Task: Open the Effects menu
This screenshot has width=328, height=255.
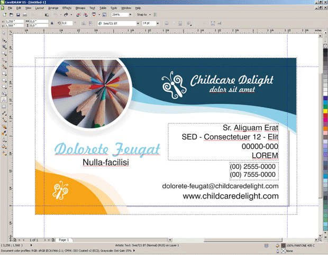Action: click(x=67, y=8)
